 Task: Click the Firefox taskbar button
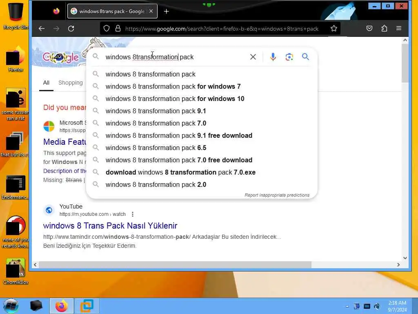pyautogui.click(x=62, y=306)
